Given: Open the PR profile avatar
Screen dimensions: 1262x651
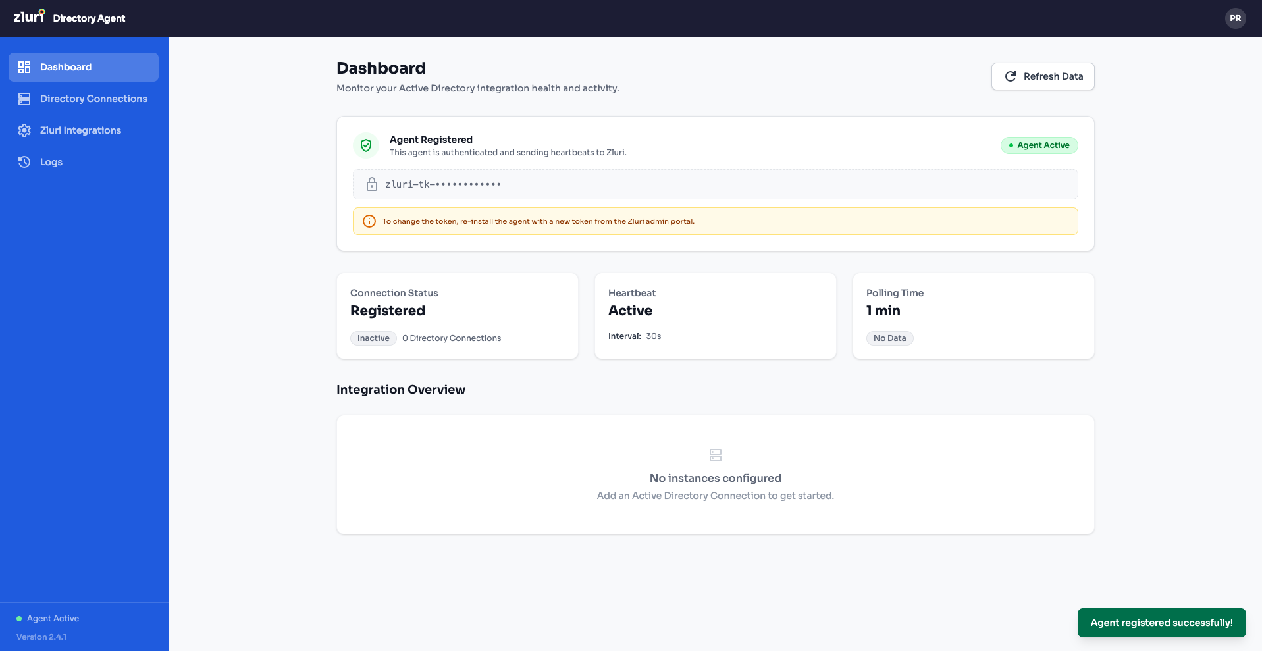Looking at the screenshot, I should (x=1235, y=18).
